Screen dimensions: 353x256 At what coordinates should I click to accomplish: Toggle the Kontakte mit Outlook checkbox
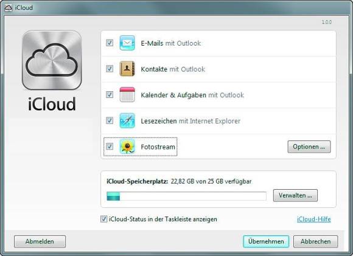coord(110,69)
